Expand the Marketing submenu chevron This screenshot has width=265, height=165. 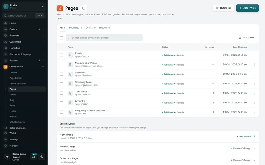pos(43,48)
